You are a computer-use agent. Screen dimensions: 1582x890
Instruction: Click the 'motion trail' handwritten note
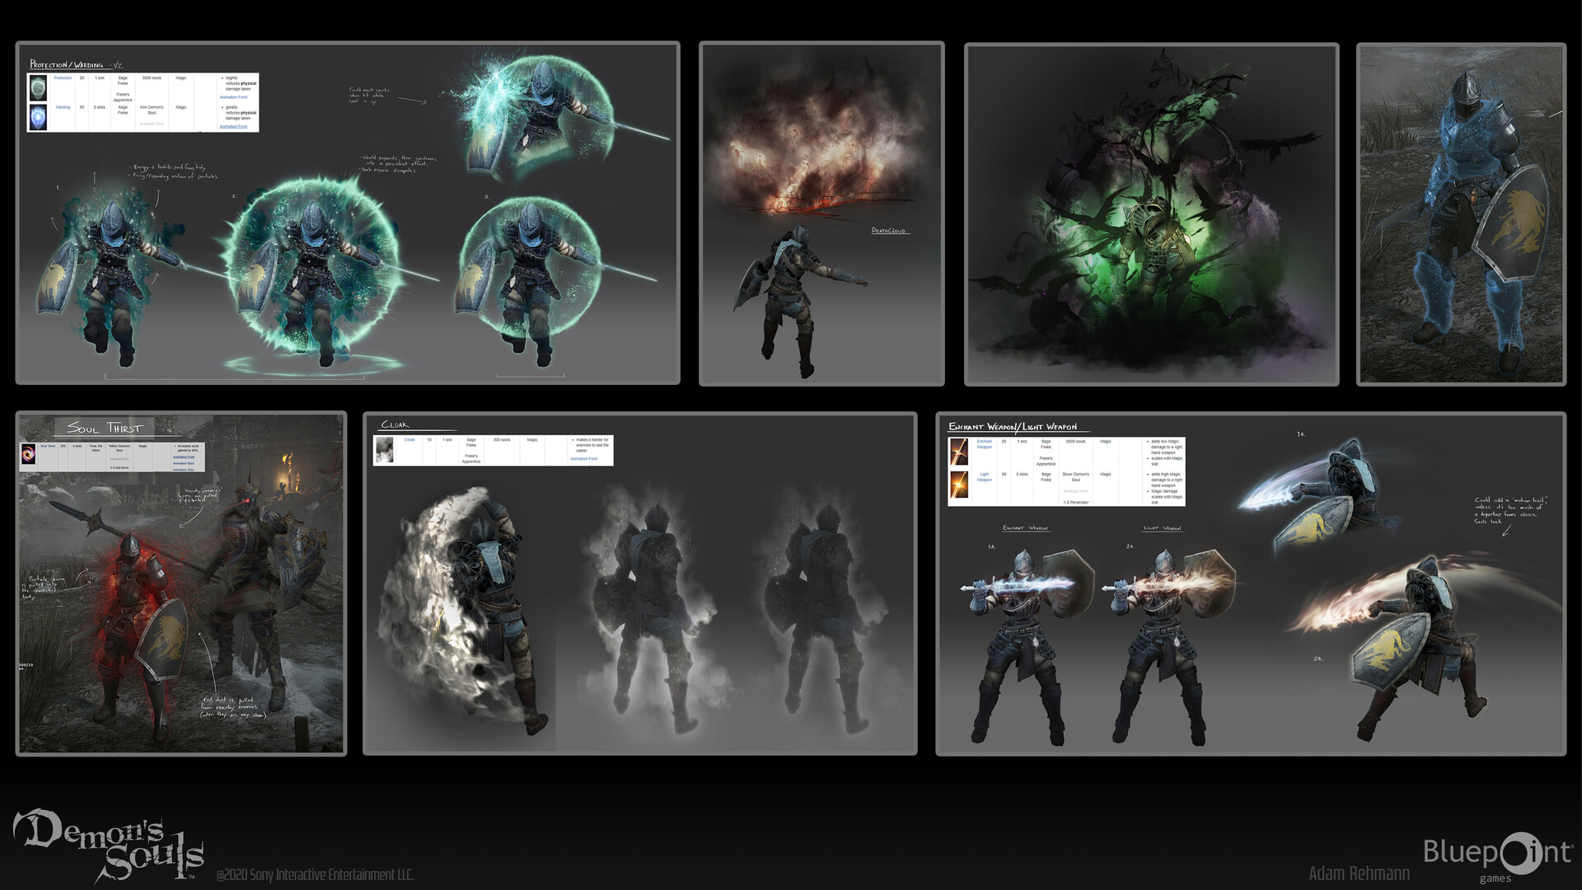[x=1509, y=511]
